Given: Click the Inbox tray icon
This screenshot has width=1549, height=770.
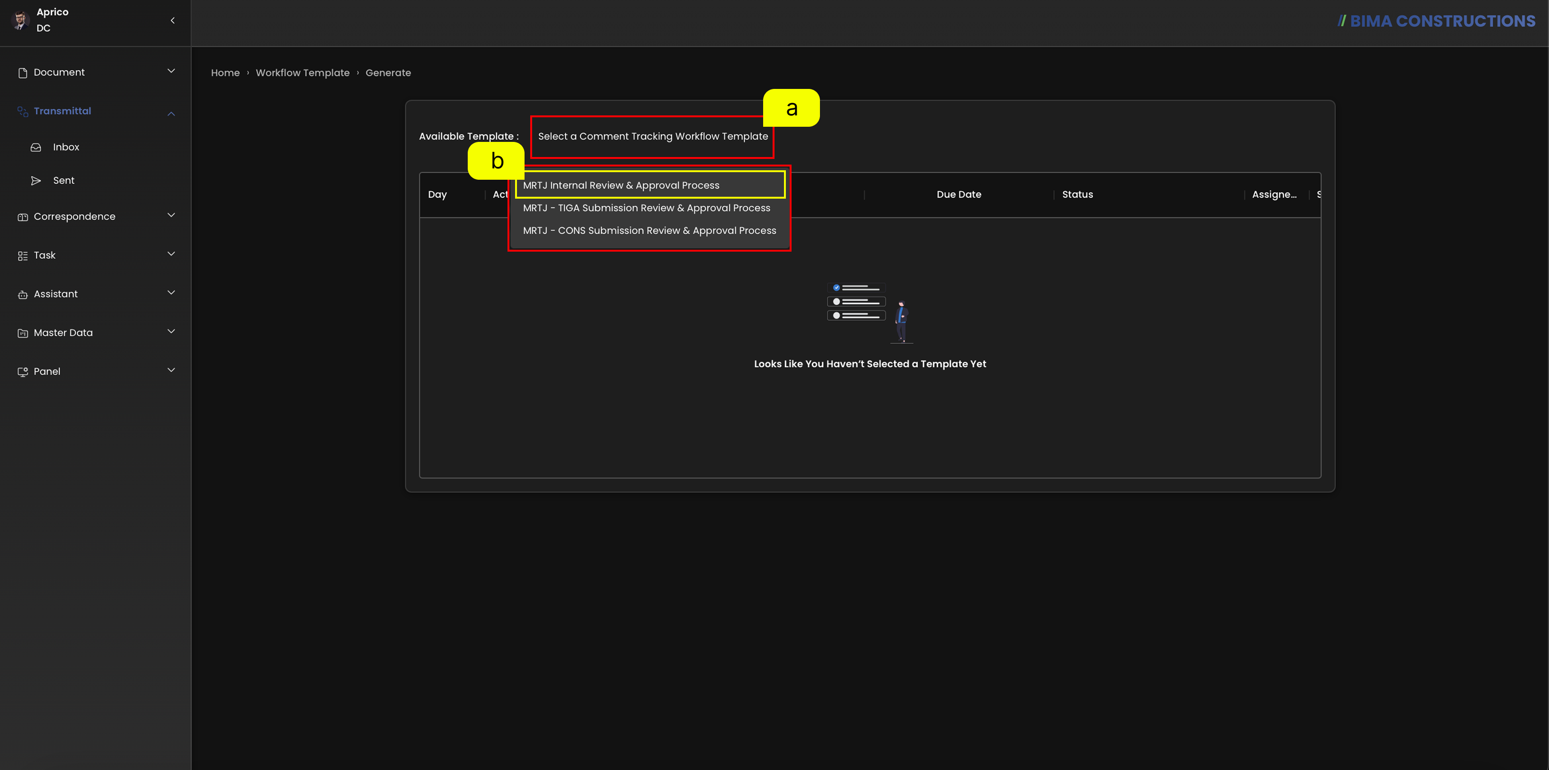Looking at the screenshot, I should (36, 147).
